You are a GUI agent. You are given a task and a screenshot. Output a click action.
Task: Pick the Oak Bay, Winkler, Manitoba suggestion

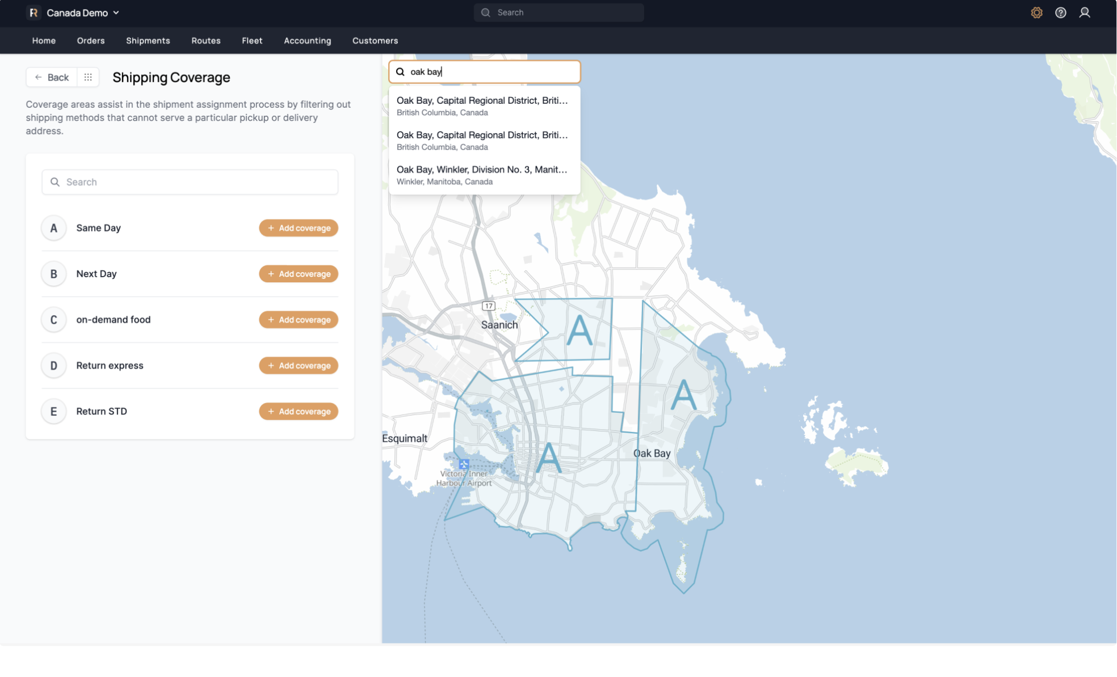pos(484,175)
